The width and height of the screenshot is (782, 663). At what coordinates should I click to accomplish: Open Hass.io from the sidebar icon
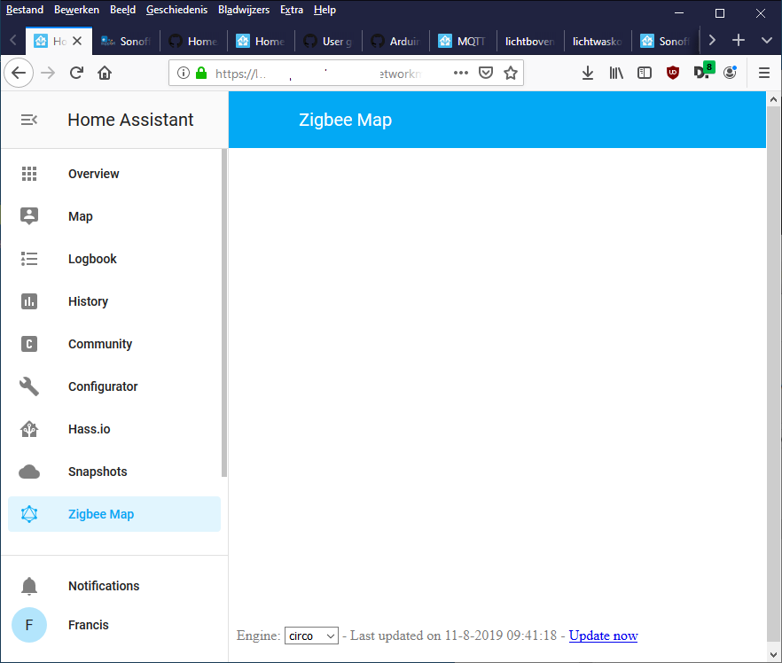coord(29,429)
